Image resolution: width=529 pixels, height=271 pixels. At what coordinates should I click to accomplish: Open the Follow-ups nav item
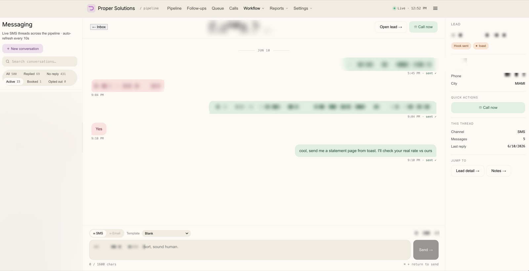[x=196, y=8]
